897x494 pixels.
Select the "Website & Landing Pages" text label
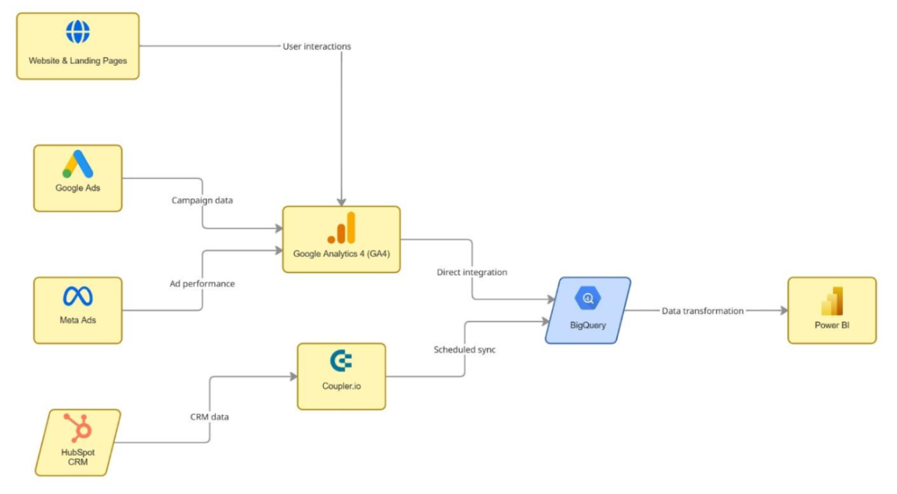[x=78, y=61]
